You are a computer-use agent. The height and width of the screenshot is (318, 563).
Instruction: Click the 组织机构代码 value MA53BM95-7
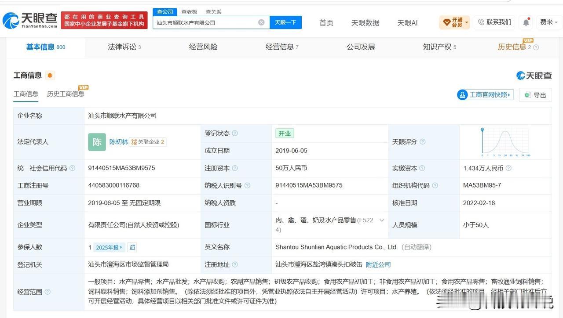click(482, 186)
